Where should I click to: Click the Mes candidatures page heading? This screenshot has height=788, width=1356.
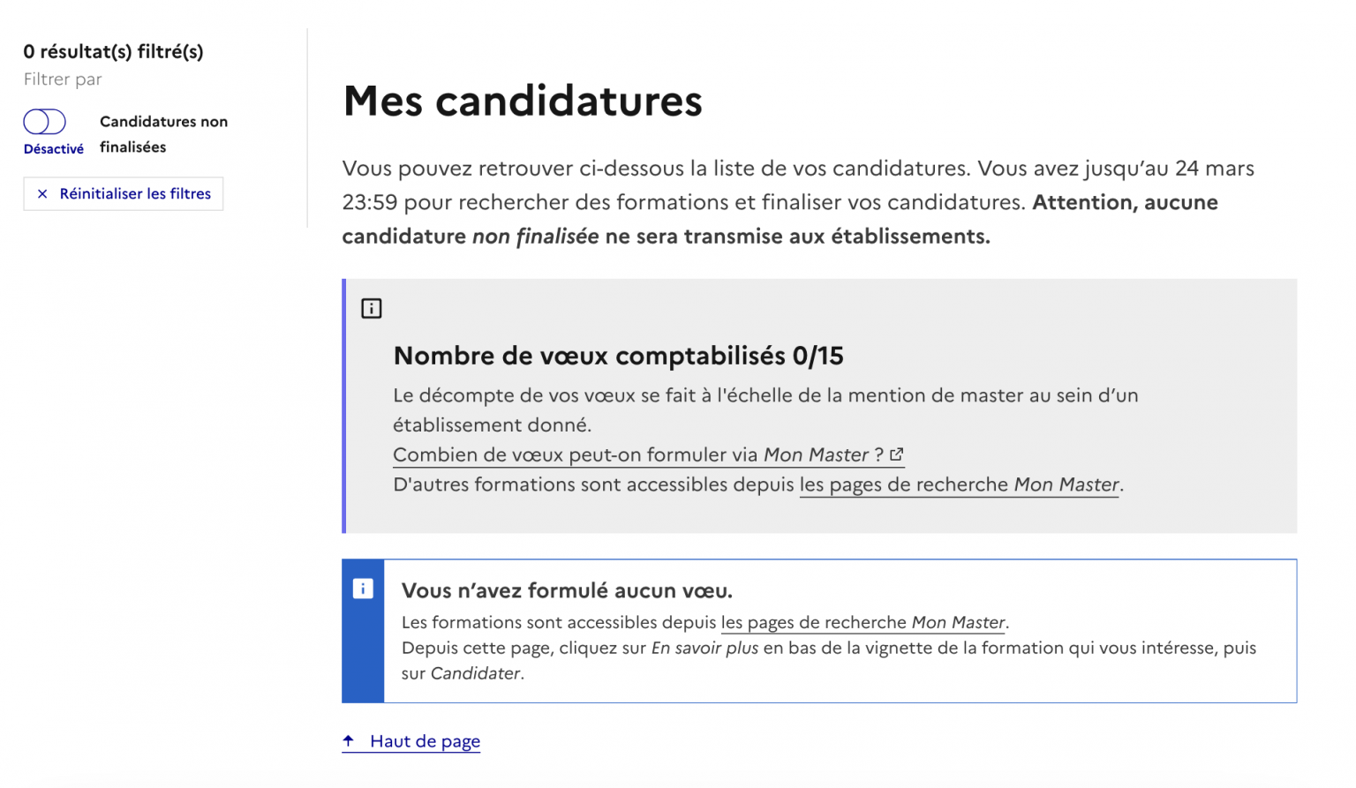523,101
